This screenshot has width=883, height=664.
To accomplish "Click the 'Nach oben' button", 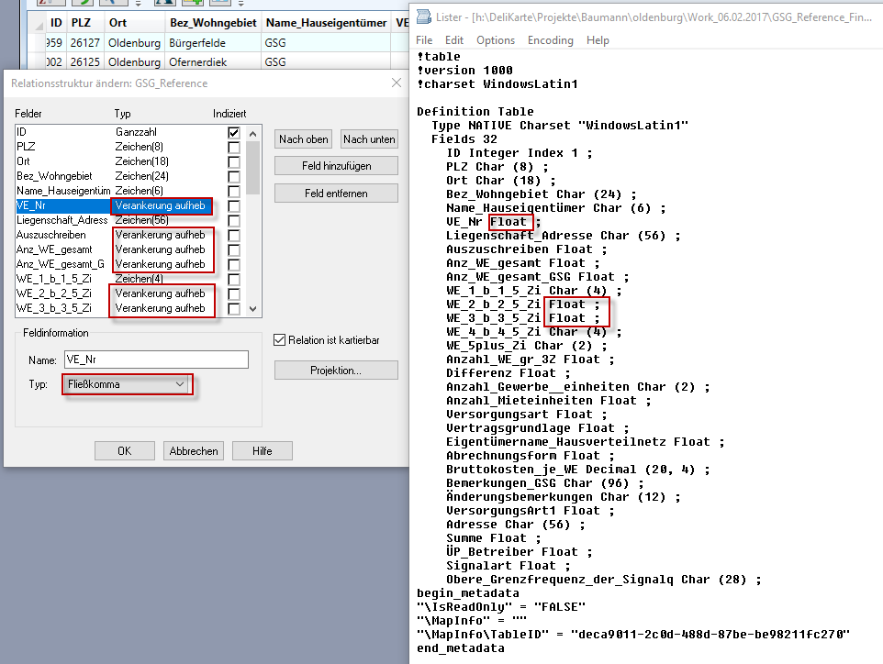I will 303,138.
